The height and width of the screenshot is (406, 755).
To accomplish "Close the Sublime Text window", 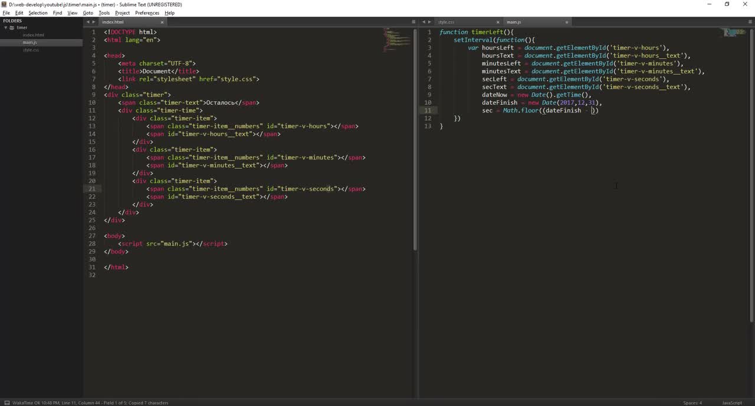I will pos(745,4).
